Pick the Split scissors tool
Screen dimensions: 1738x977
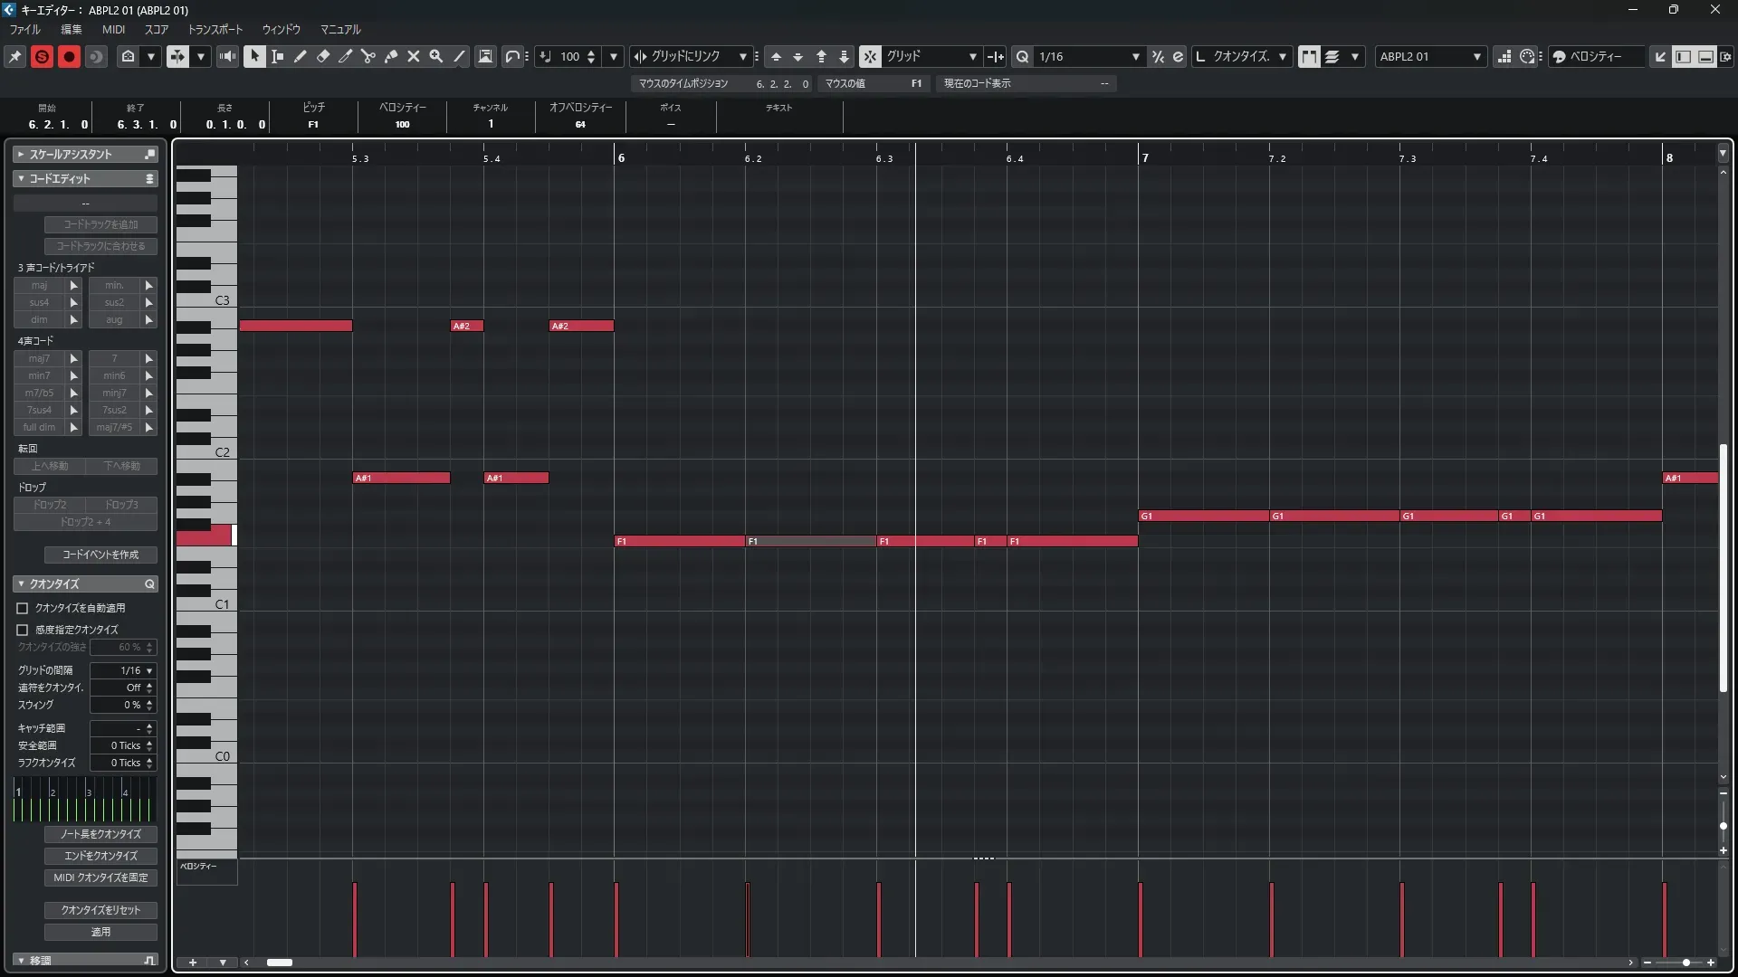point(368,56)
